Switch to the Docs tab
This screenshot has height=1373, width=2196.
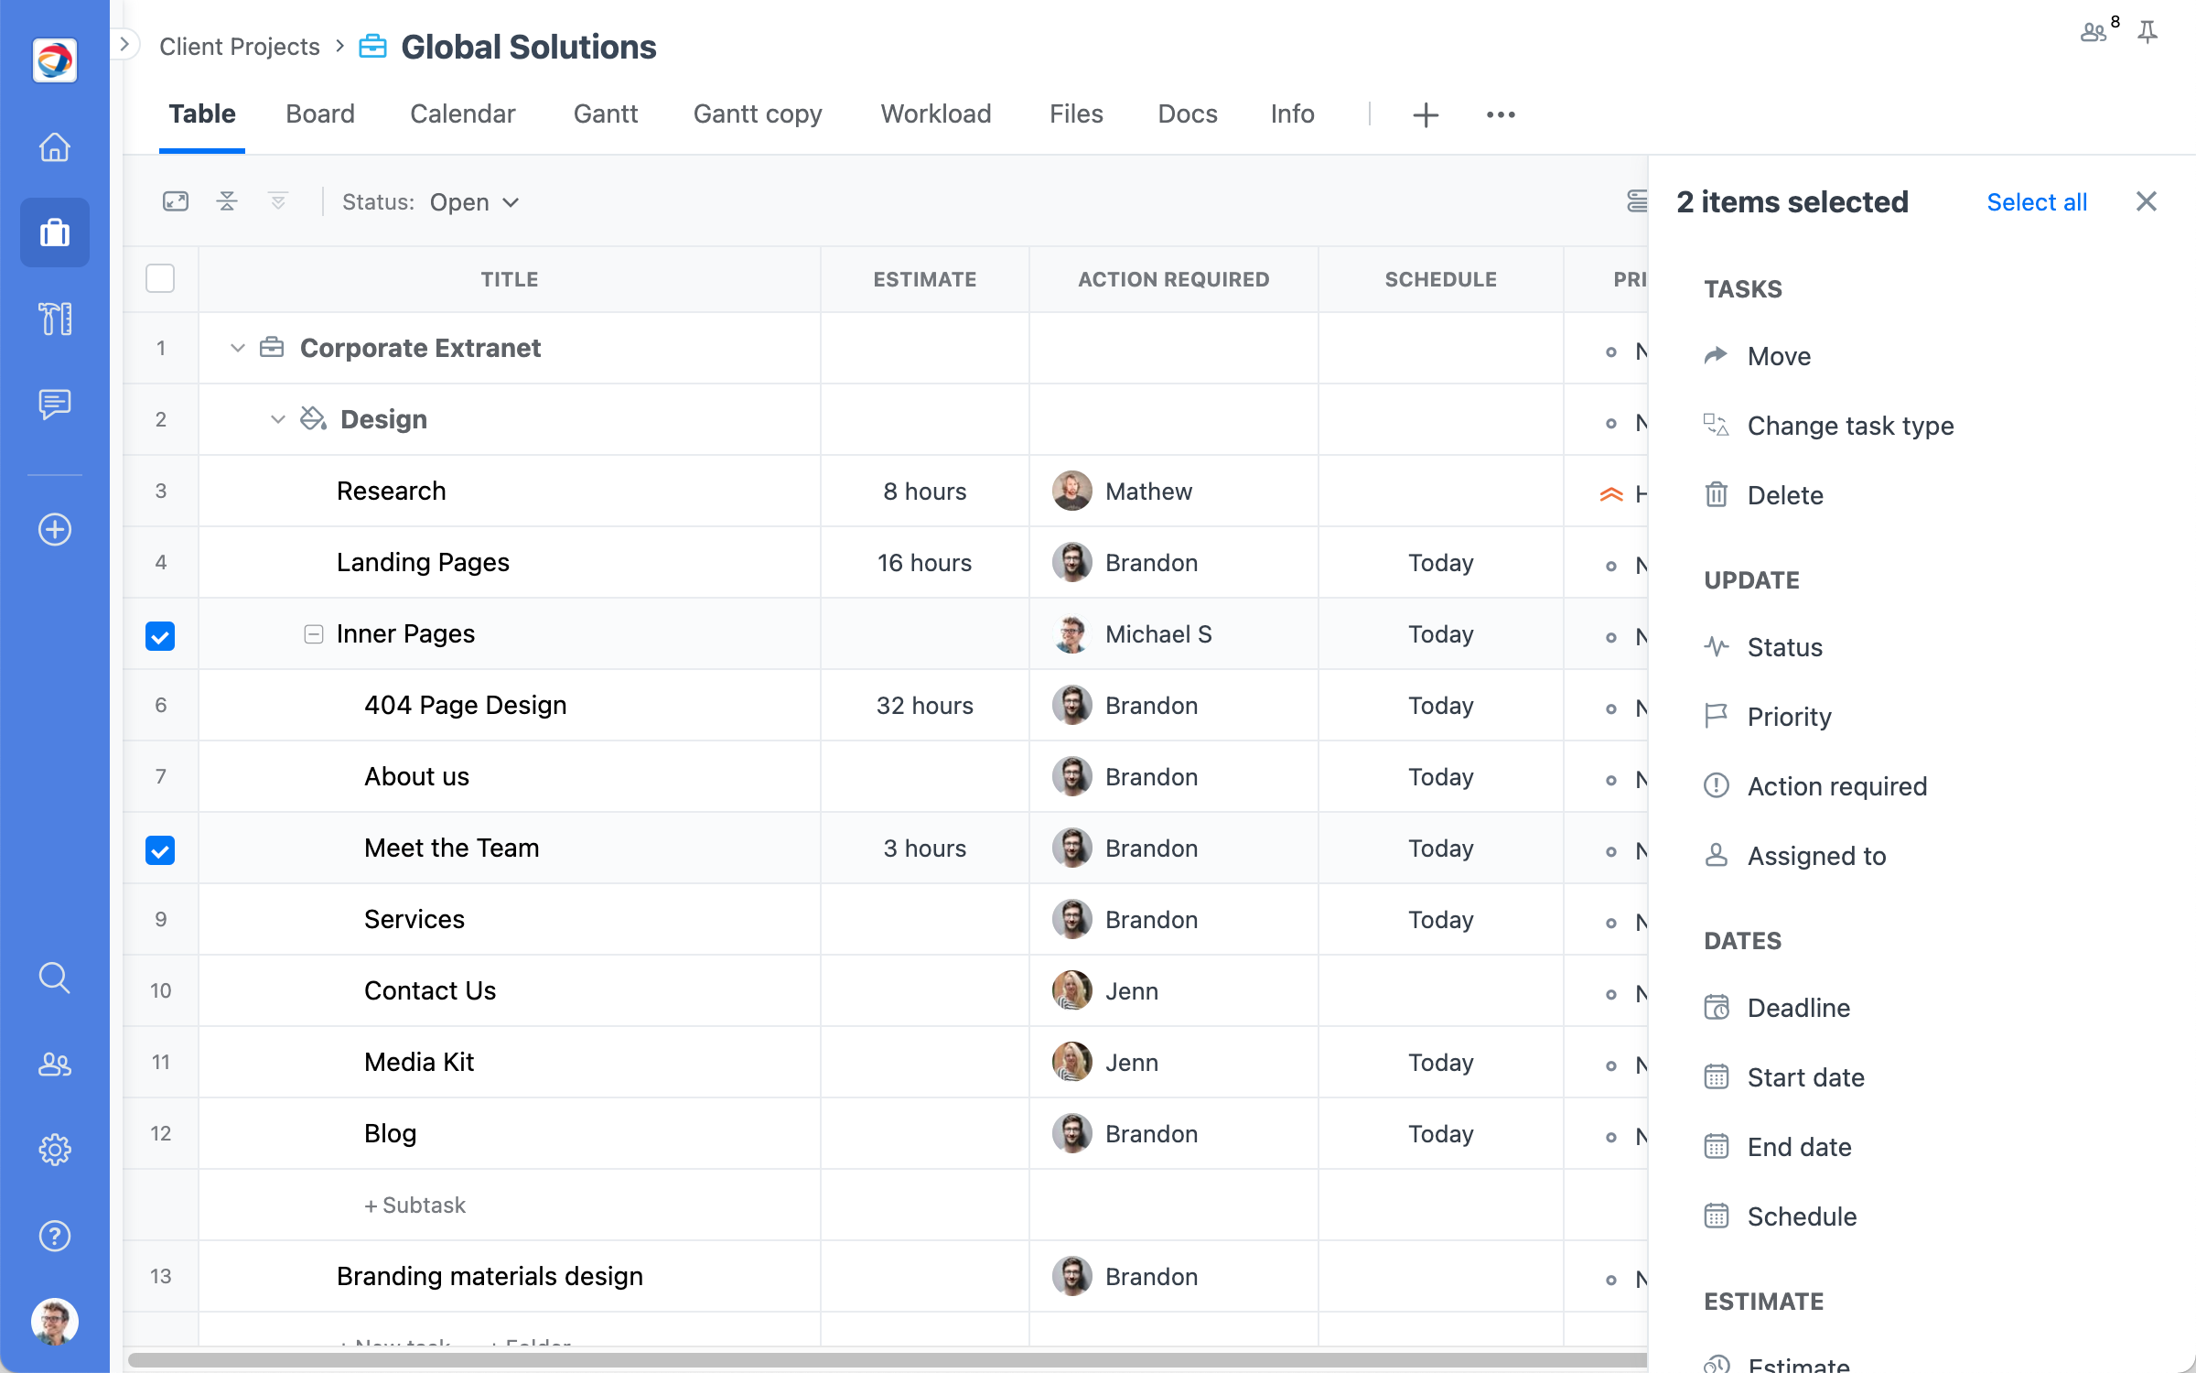point(1188,114)
